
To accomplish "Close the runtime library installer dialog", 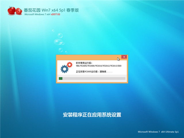I will tap(124, 57).
